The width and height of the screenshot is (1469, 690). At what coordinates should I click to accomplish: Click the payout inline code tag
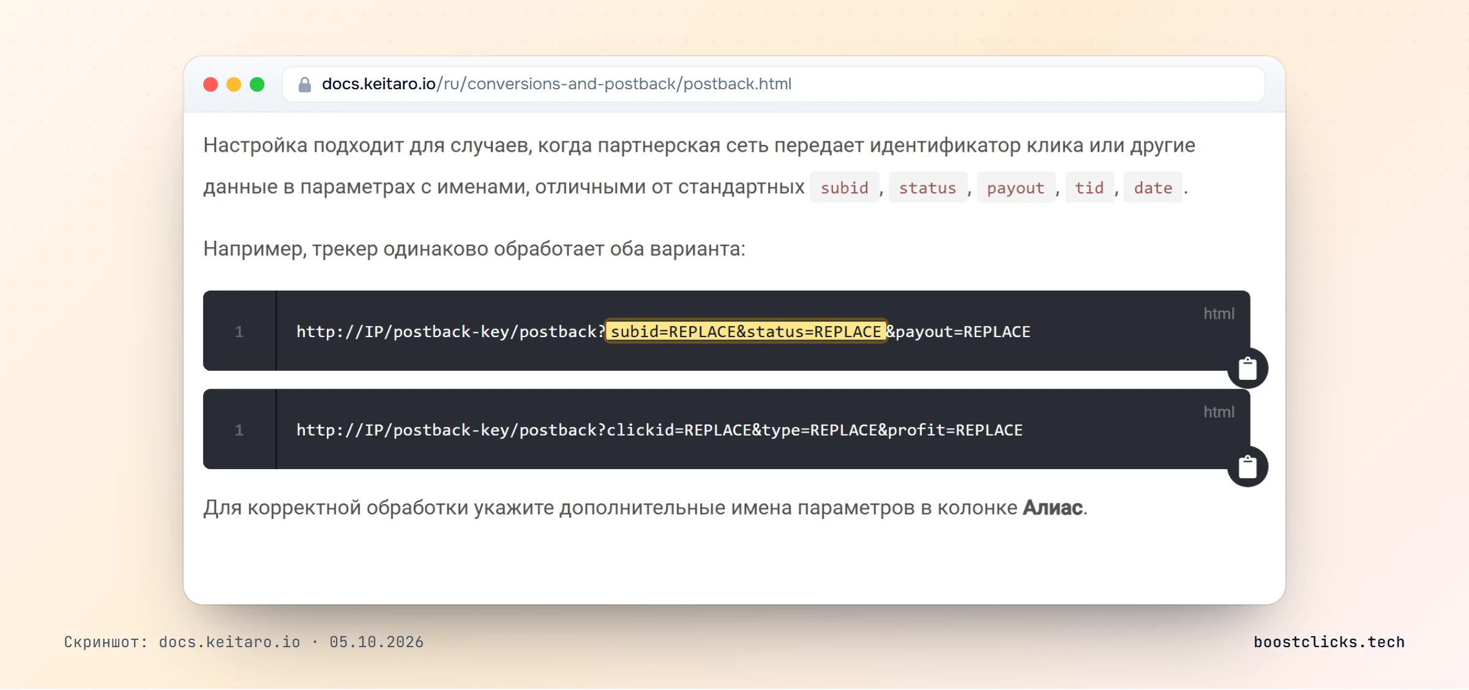[1015, 188]
